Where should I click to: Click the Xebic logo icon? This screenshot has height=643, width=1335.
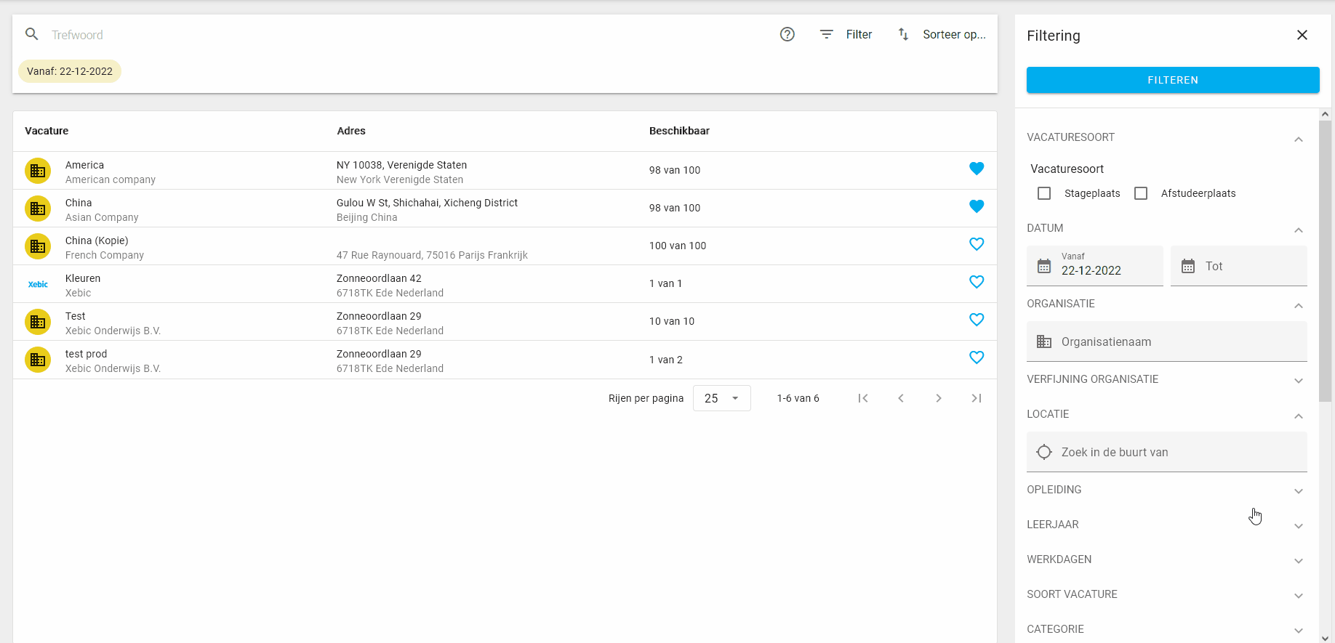click(x=38, y=284)
